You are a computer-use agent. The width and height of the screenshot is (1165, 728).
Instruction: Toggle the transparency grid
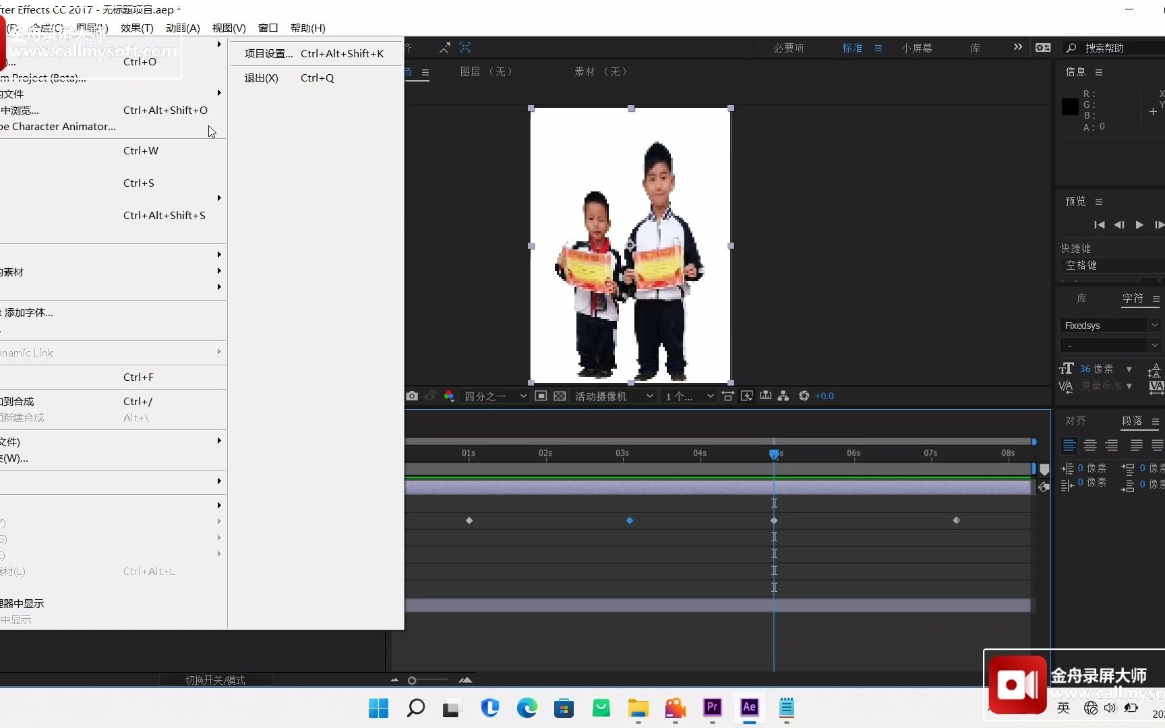[x=560, y=396]
